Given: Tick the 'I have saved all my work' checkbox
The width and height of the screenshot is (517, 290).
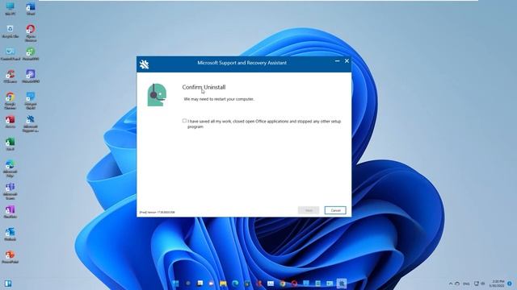Looking at the screenshot, I should click(x=184, y=121).
